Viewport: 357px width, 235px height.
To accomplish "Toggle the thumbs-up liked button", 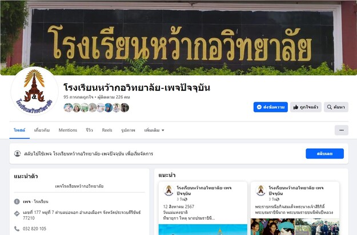I will 306,107.
